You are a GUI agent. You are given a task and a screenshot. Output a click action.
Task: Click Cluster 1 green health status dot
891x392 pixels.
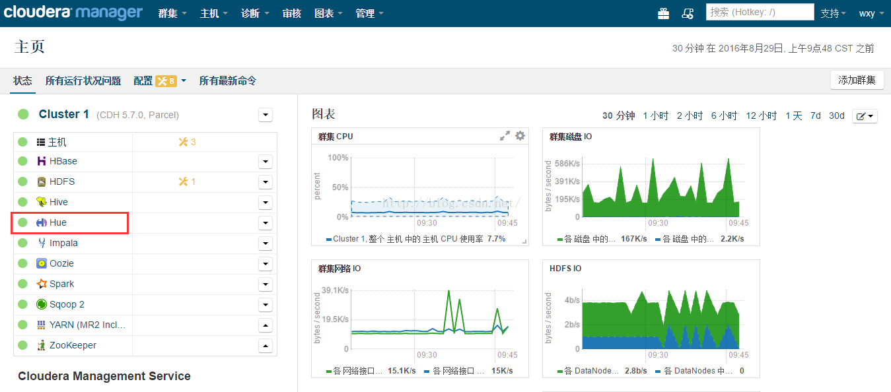23,114
